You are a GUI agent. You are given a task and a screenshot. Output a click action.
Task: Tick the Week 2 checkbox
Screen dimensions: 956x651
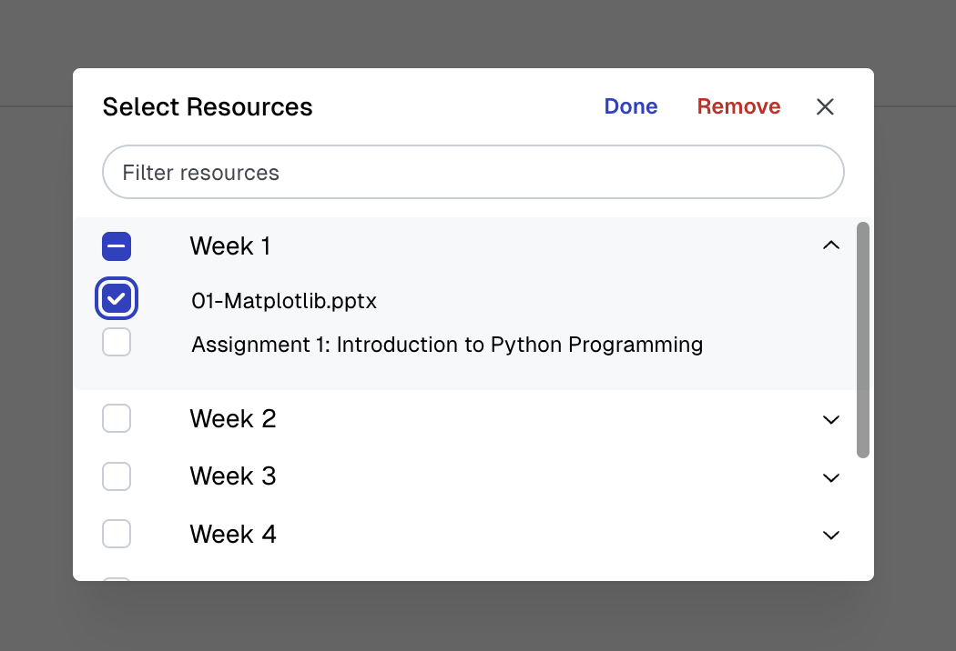(x=117, y=419)
